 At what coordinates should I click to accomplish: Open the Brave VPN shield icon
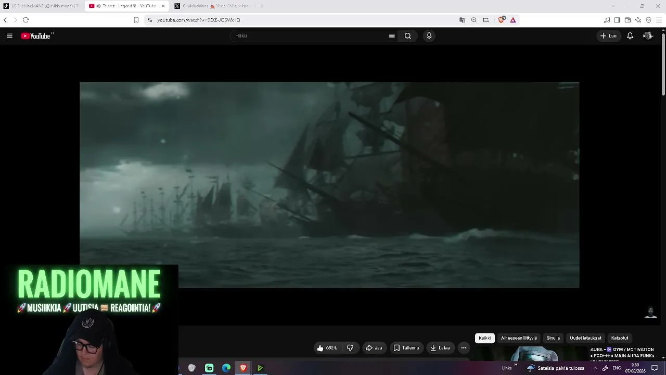click(x=648, y=20)
